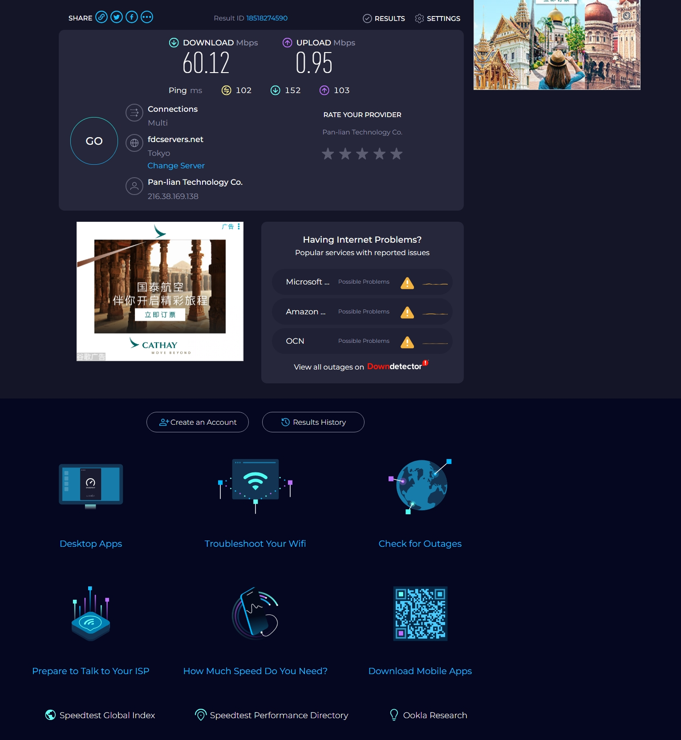The height and width of the screenshot is (740, 681).
Task: Open Check for Outages link
Action: 420,544
